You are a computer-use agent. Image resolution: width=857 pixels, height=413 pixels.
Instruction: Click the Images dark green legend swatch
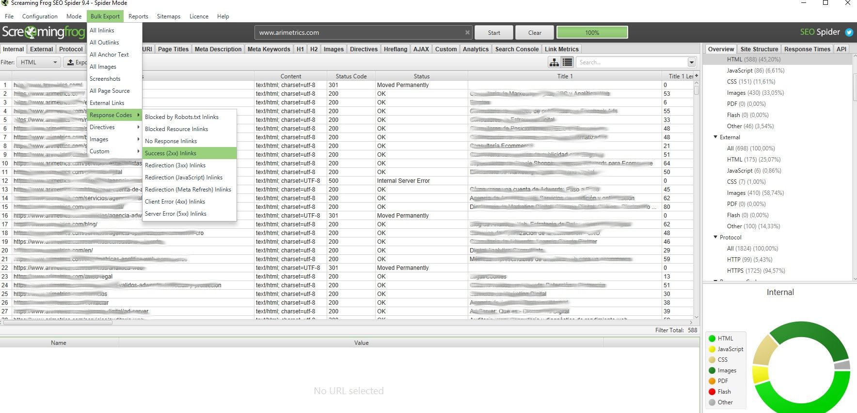[x=712, y=370]
